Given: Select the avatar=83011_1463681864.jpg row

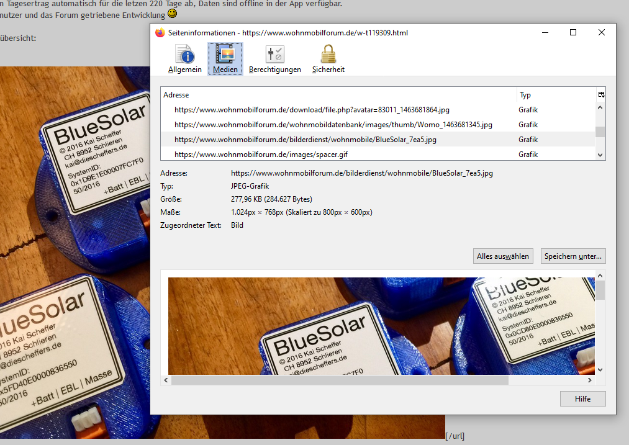Looking at the screenshot, I should click(x=378, y=110).
